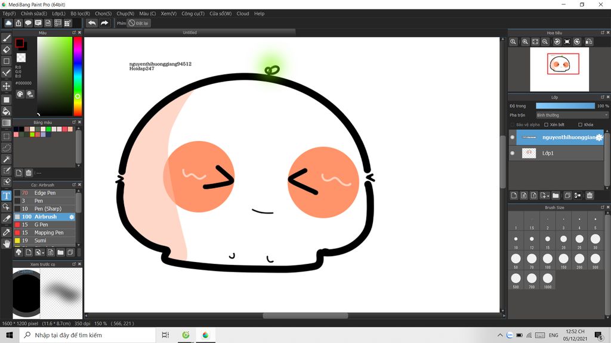Open the color palette wheel icon
The width and height of the screenshot is (611, 343).
pyautogui.click(x=20, y=93)
